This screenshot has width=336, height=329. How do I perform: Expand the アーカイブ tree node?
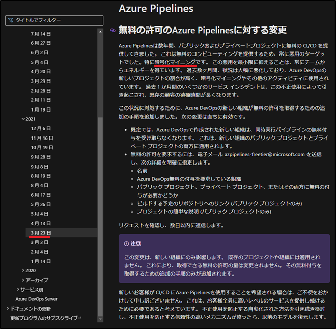23,280
